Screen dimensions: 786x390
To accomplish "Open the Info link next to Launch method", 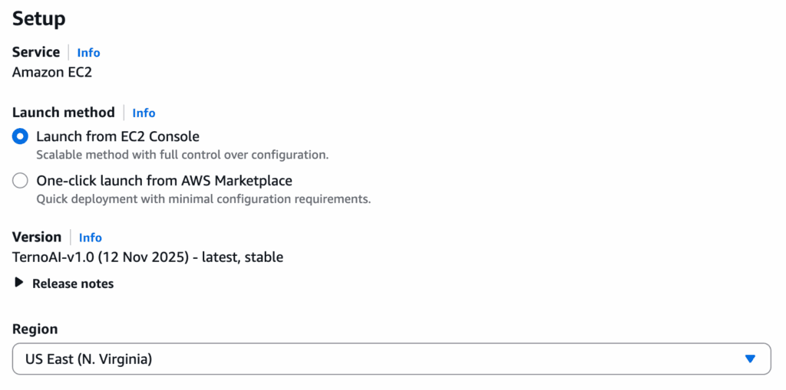I will tap(144, 113).
